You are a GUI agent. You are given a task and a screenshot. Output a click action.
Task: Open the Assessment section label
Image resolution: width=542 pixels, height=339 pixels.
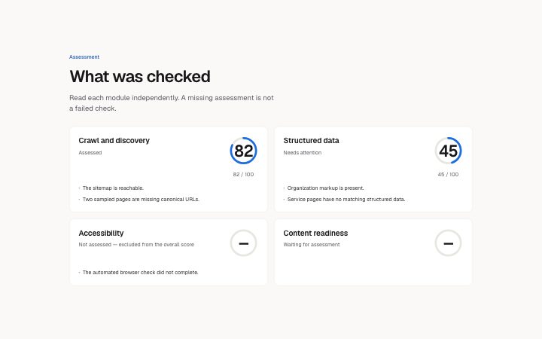coord(84,56)
